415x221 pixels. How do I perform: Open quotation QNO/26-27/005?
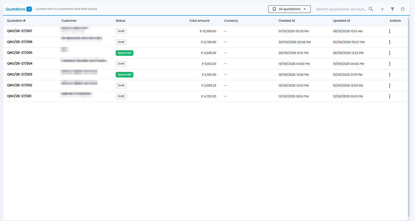[20, 53]
